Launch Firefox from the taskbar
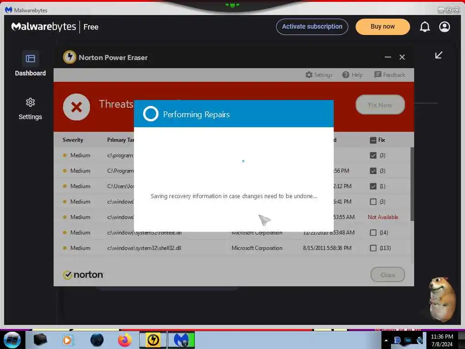 (x=125, y=340)
